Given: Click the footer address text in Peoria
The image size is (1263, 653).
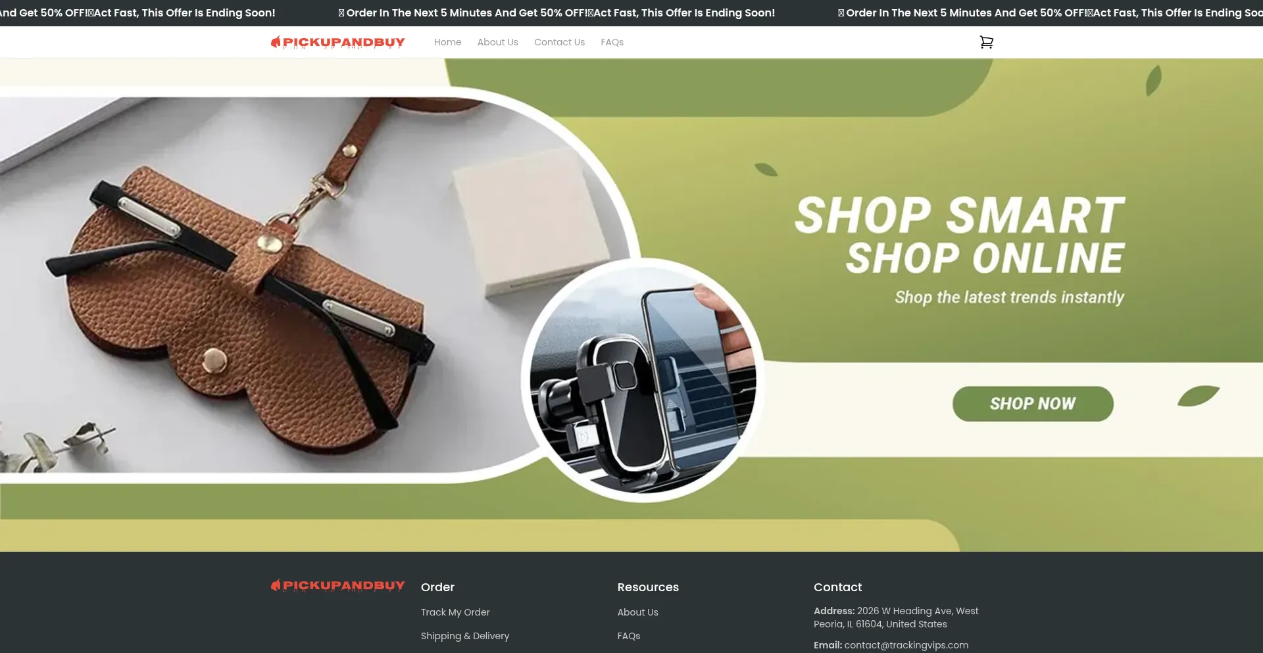Looking at the screenshot, I should [896, 617].
